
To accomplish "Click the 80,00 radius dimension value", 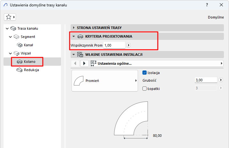I will point(157,136).
